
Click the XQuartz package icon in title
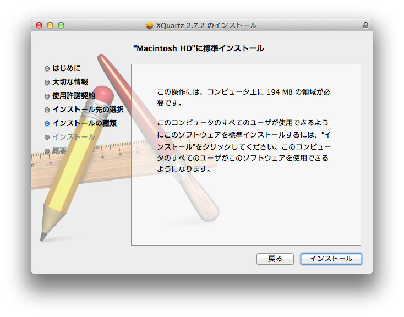click(x=150, y=25)
